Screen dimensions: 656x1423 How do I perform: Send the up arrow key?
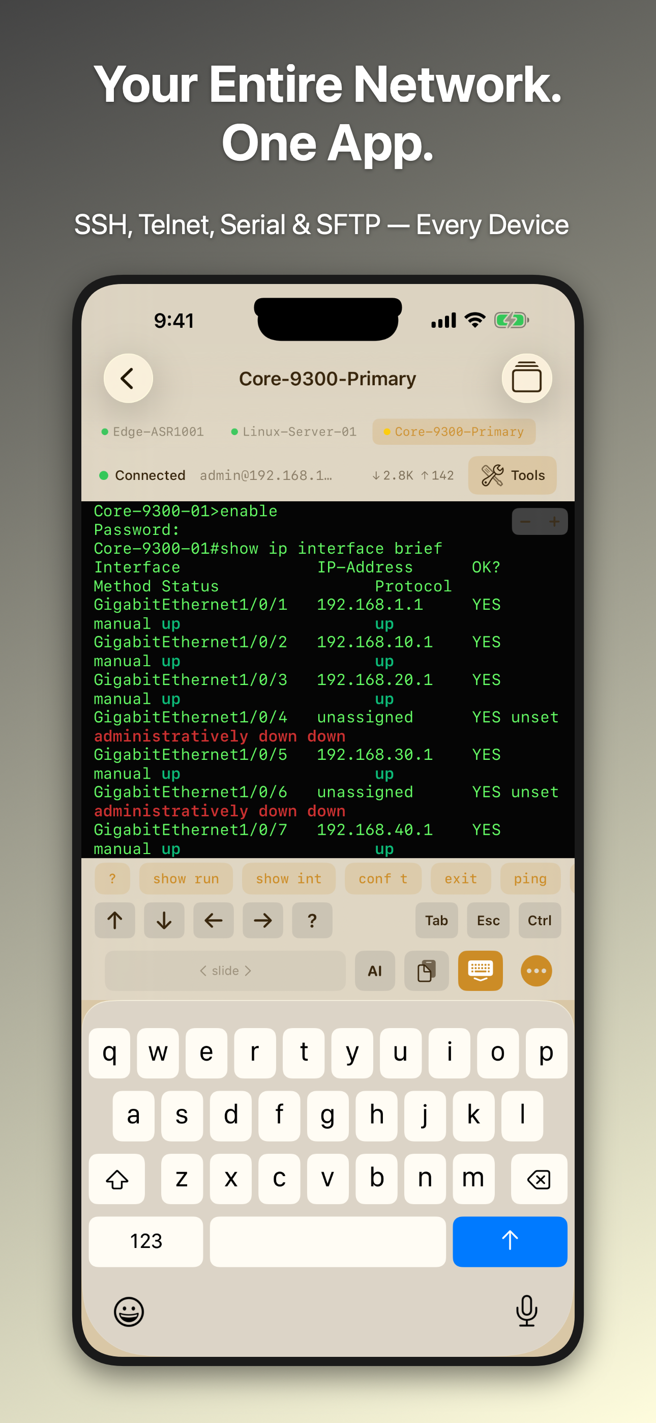pyautogui.click(x=115, y=920)
